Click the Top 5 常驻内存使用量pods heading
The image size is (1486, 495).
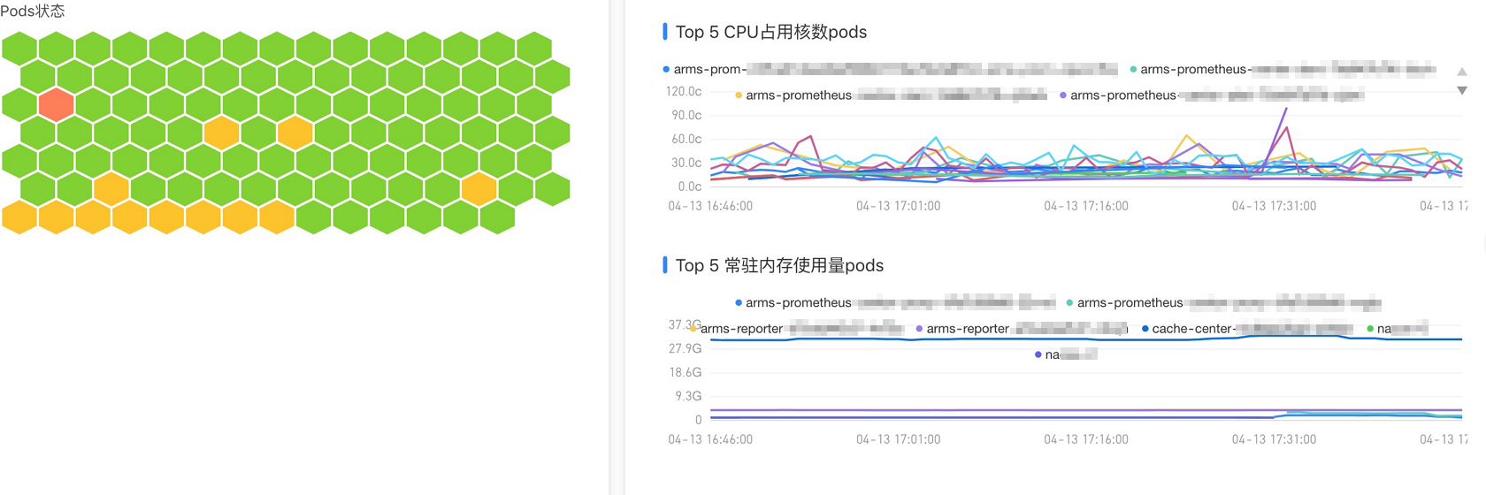click(779, 265)
